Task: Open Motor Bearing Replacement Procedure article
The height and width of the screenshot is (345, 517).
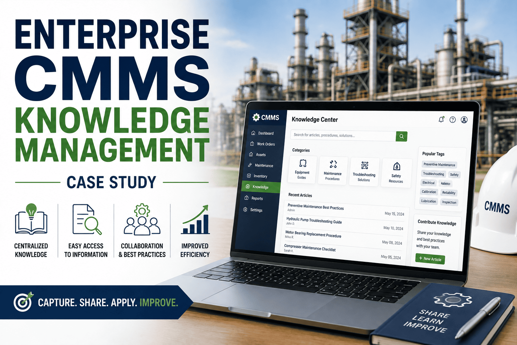Action: coord(313,234)
